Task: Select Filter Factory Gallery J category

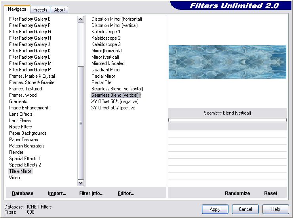Action: 29,44
